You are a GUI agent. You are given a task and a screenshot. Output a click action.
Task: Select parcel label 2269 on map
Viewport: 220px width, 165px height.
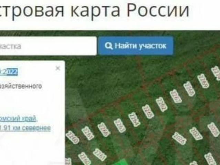point(203,81)
